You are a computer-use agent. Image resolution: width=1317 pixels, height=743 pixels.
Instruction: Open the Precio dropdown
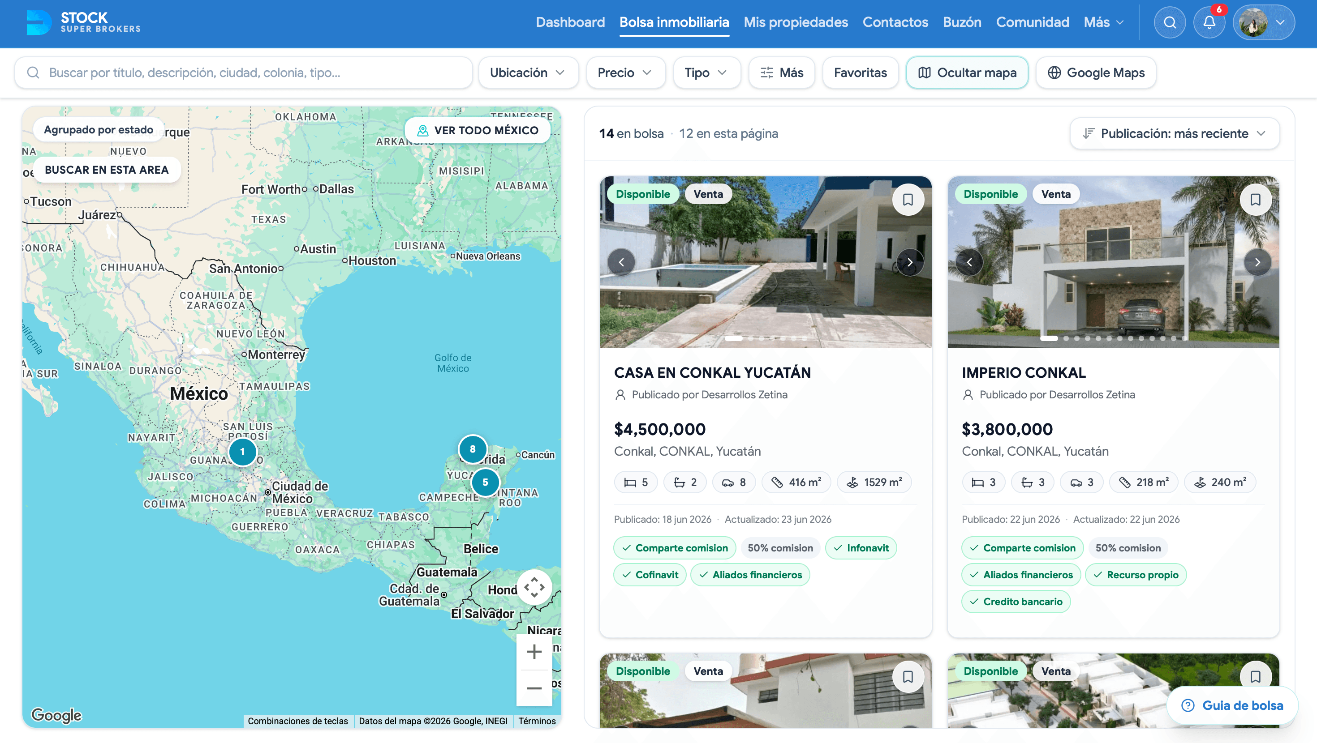tap(625, 73)
